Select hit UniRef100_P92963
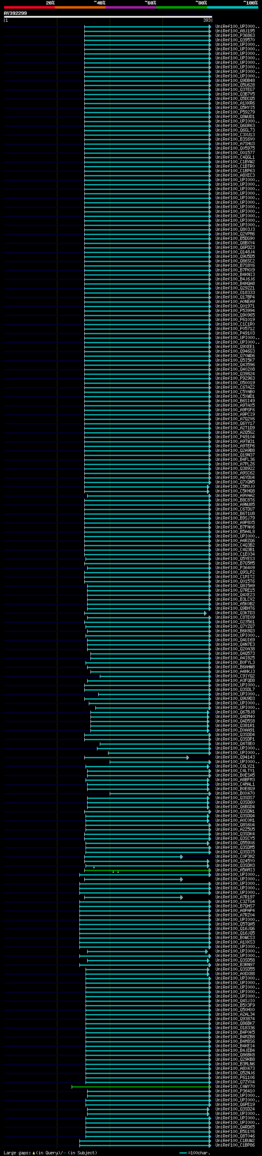The image size is (262, 1156). (235, 378)
